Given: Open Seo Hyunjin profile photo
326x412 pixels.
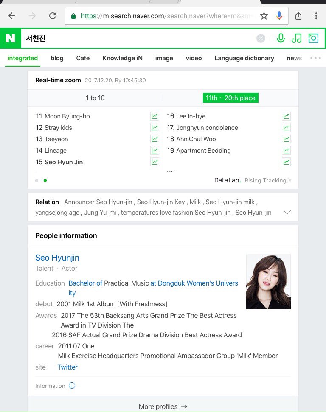Looking at the screenshot, I should (268, 281).
